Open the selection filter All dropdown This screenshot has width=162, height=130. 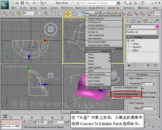click(x=35, y=13)
